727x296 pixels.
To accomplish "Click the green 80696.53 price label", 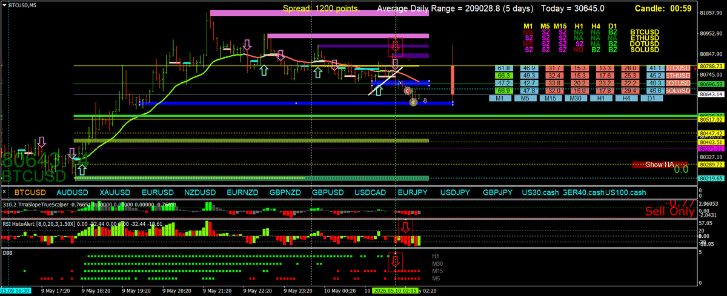I will pyautogui.click(x=711, y=84).
